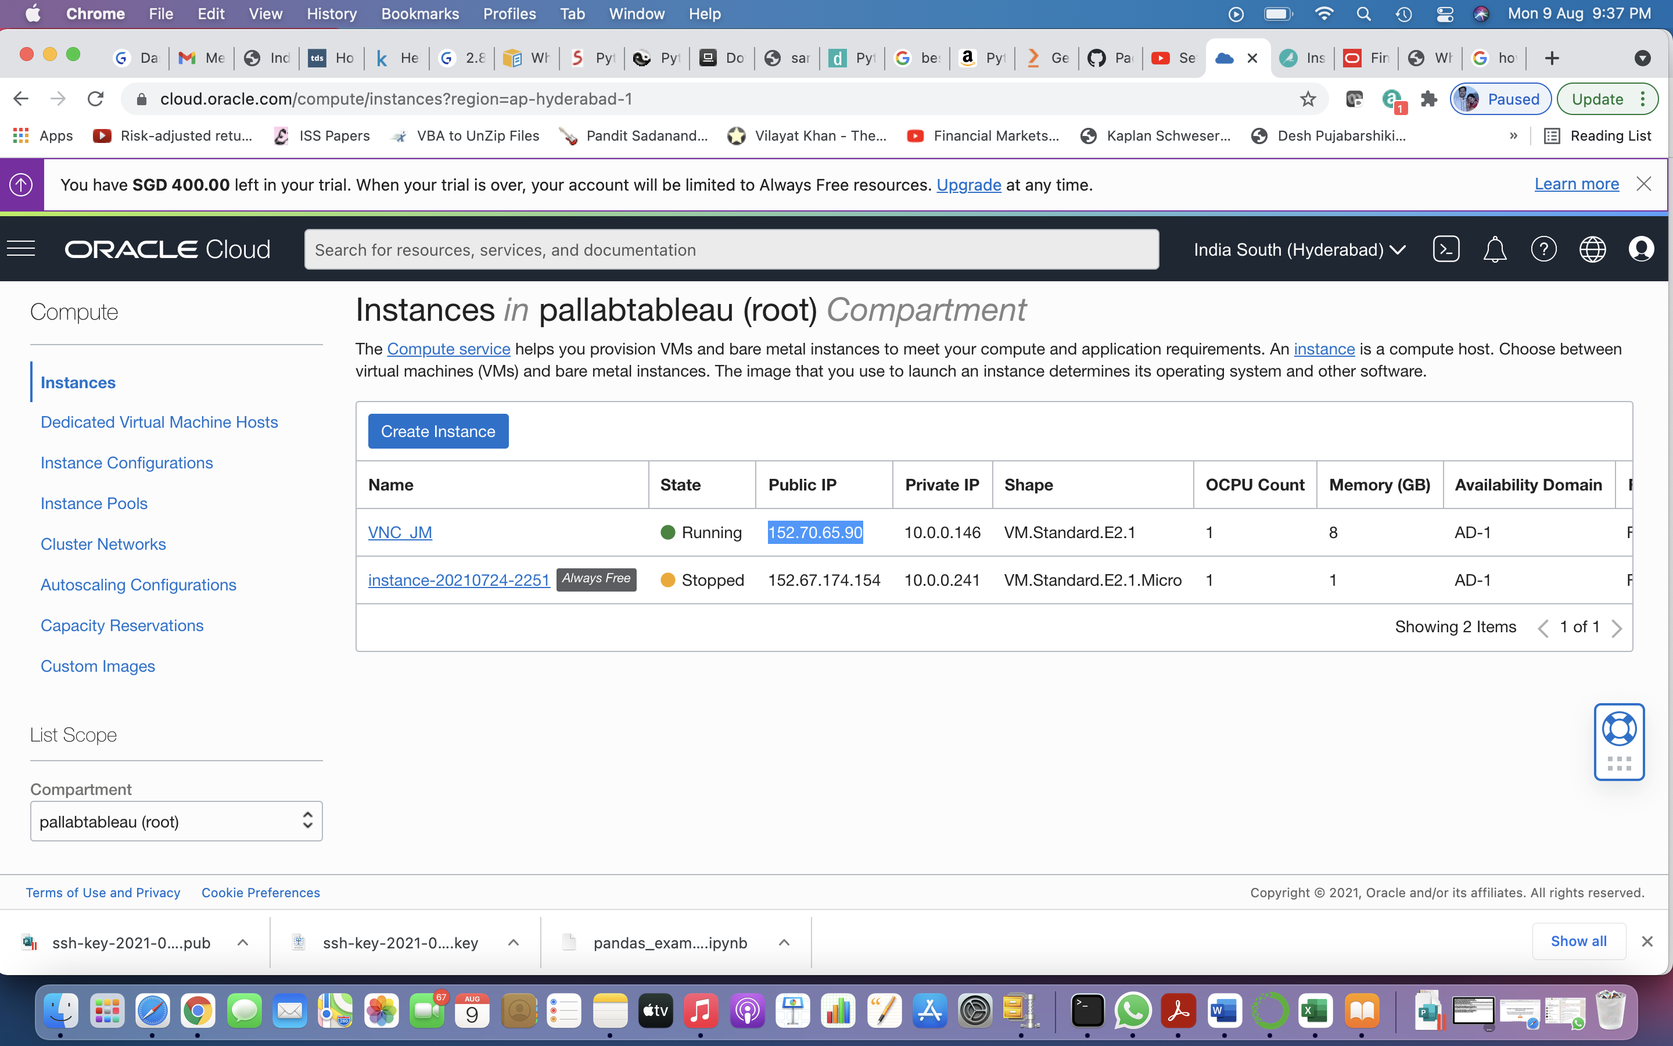The width and height of the screenshot is (1673, 1046).
Task: Reload the page with the refresh icon
Action: point(95,99)
